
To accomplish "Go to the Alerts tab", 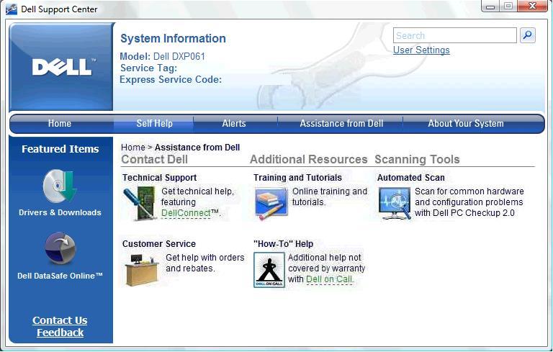I will tap(234, 124).
